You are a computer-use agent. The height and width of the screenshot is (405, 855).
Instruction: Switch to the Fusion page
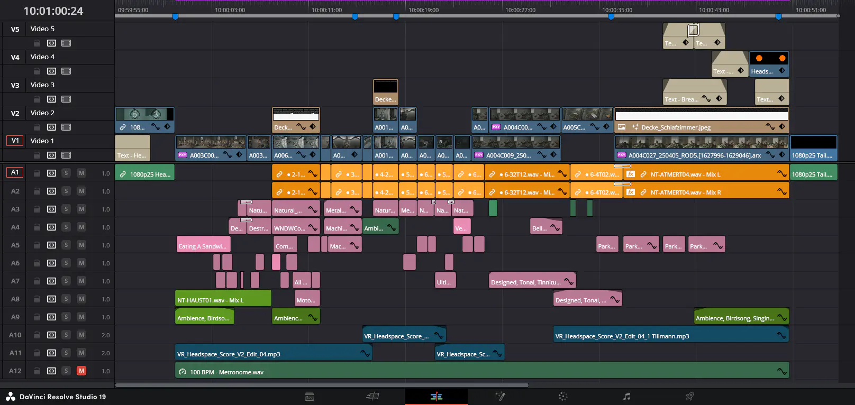[x=499, y=397]
